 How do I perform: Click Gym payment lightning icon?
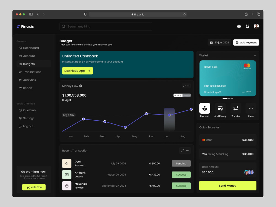(67, 163)
